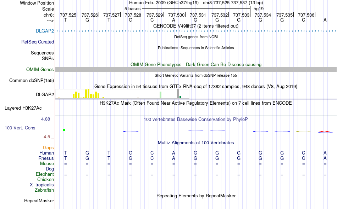The width and height of the screenshot is (337, 209).
Task: Click the small dark green GTEx bar
Action: [180, 97]
